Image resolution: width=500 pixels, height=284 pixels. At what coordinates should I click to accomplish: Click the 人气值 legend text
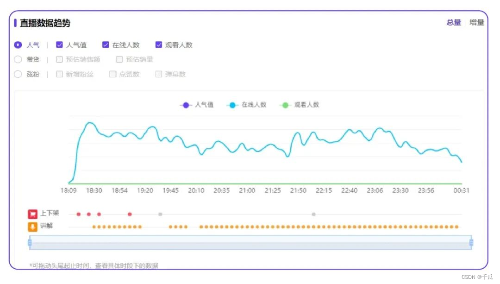204,105
